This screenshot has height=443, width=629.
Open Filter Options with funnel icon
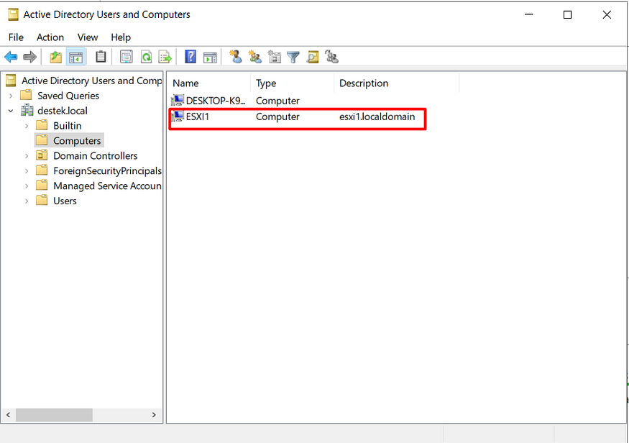[293, 57]
